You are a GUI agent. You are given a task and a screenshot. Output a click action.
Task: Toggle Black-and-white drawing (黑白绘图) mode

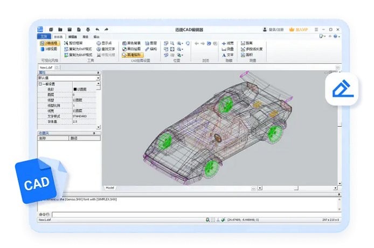134,49
